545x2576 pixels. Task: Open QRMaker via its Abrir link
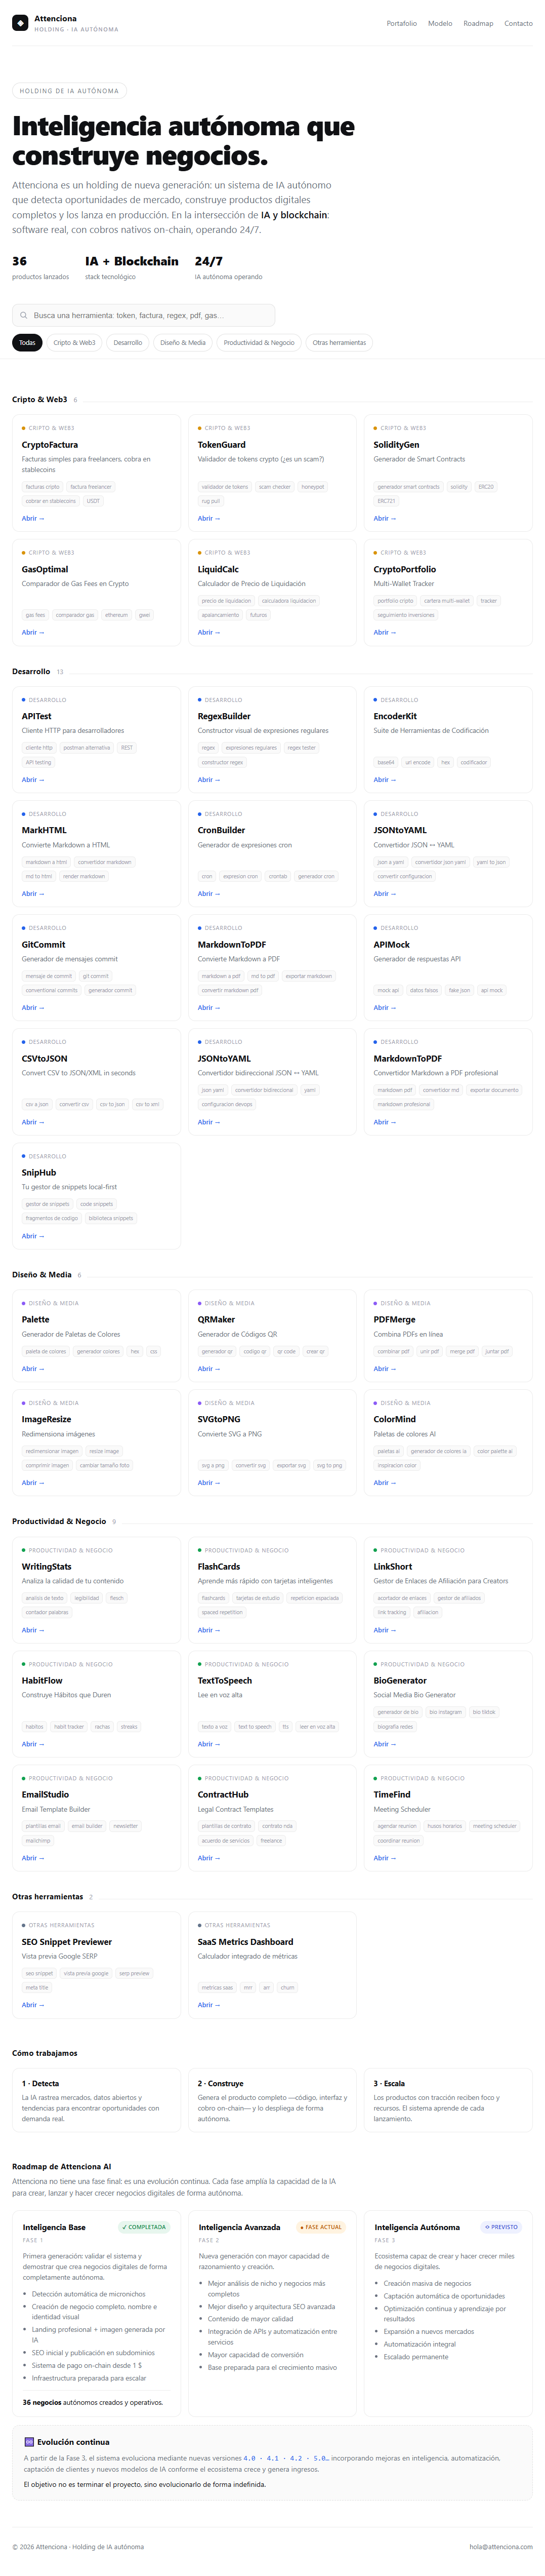(x=209, y=1369)
